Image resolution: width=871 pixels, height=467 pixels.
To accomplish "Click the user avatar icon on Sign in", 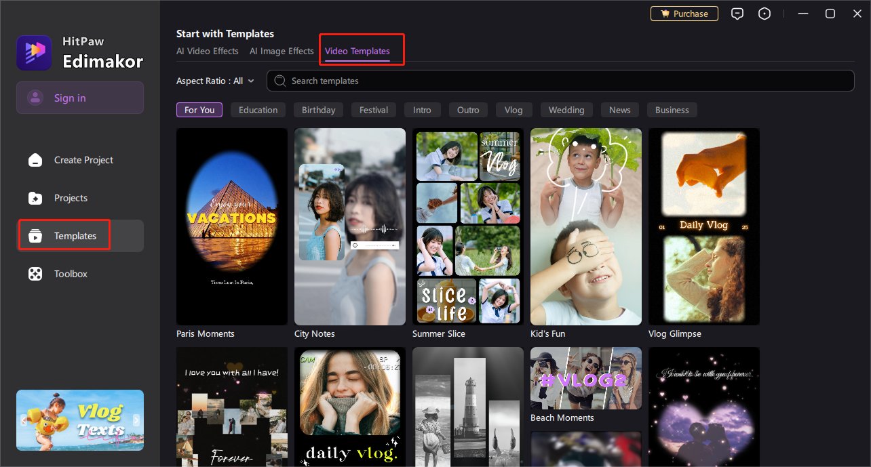I will point(35,98).
